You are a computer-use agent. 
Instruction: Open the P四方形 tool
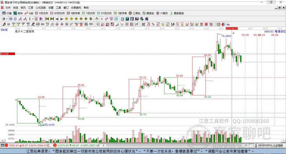(42, 13)
